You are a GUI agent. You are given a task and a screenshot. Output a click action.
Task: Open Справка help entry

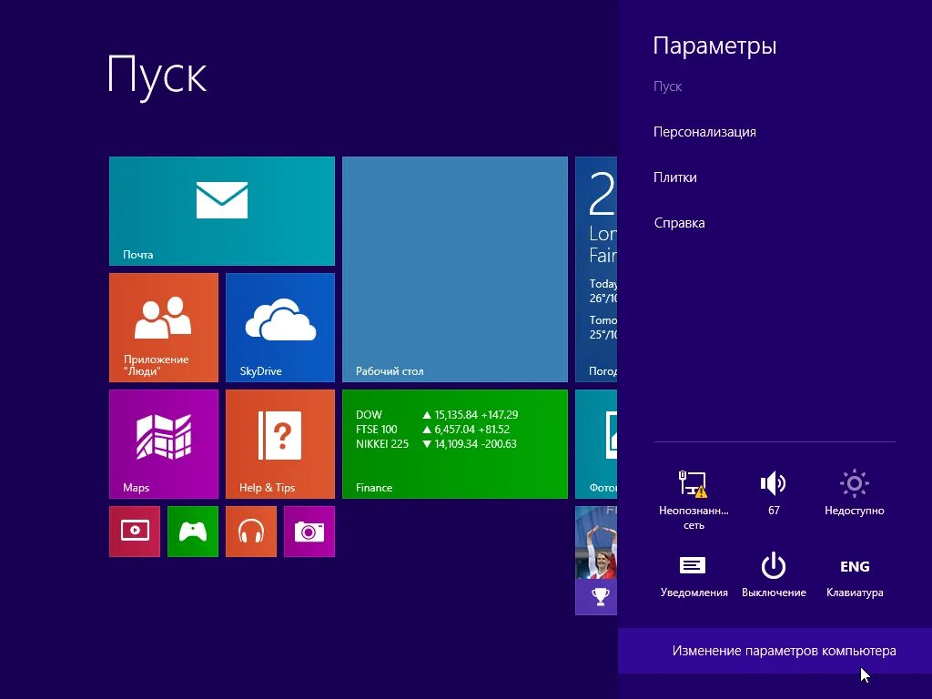point(679,223)
